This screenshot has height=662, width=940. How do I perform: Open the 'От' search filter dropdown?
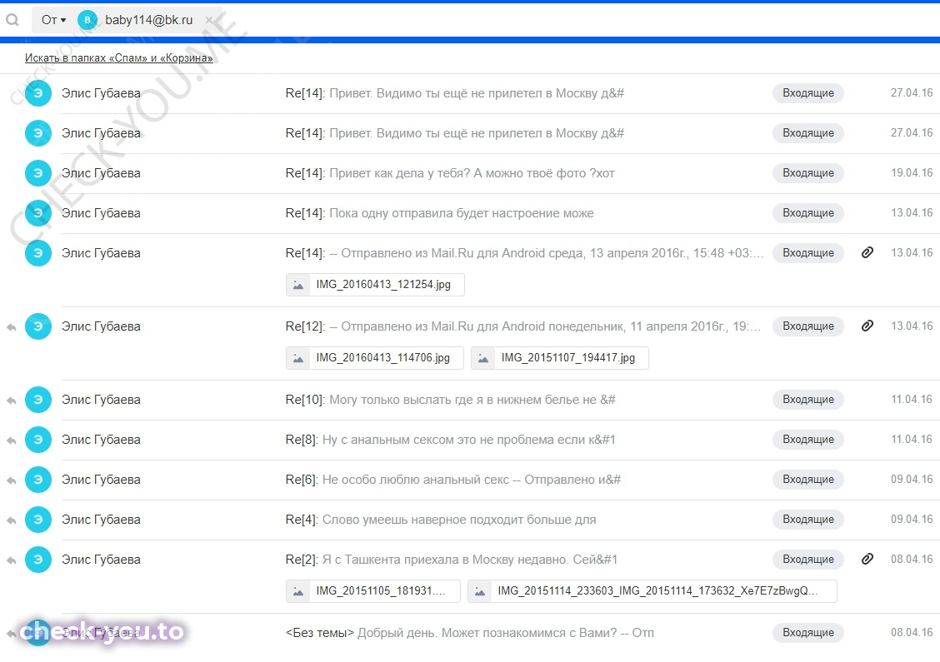click(53, 20)
